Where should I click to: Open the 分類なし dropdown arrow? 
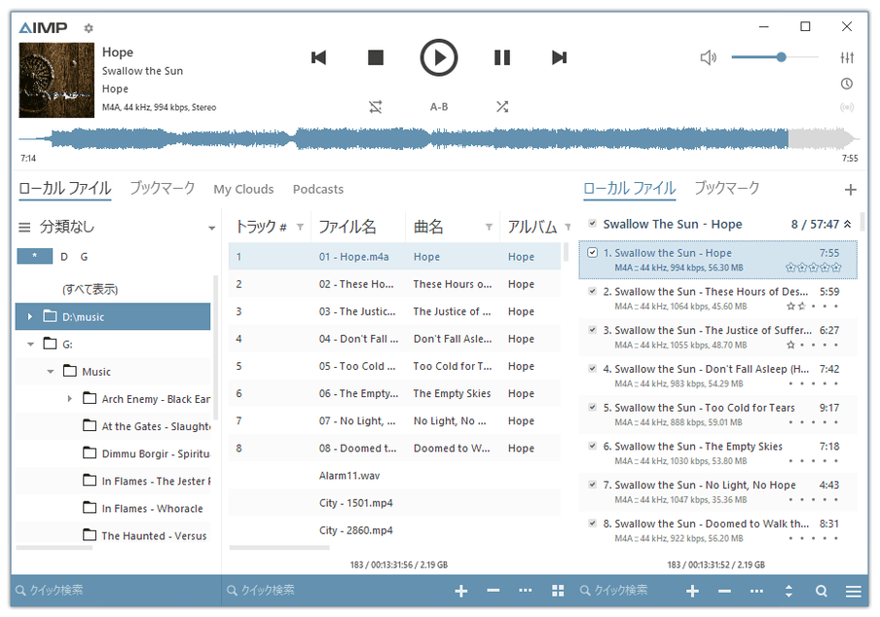pos(211,228)
